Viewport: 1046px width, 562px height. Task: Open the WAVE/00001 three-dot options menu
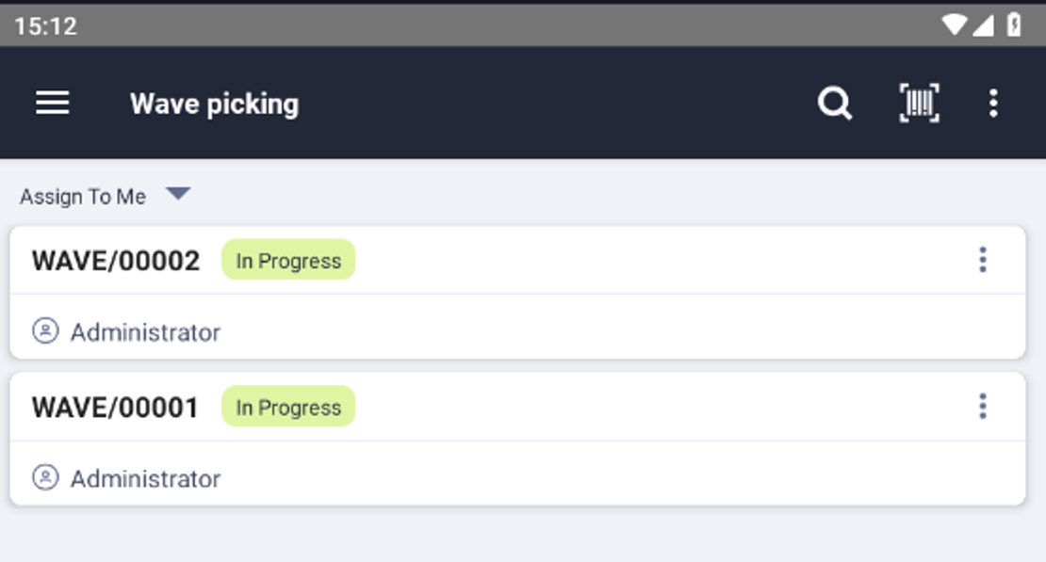(x=983, y=406)
